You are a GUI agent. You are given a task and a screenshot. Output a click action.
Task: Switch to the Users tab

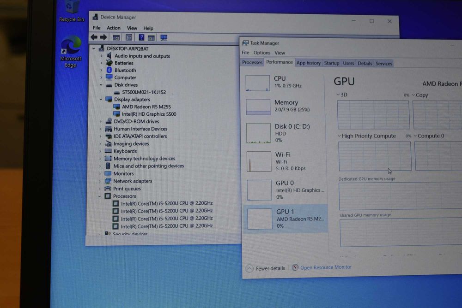[x=348, y=63]
